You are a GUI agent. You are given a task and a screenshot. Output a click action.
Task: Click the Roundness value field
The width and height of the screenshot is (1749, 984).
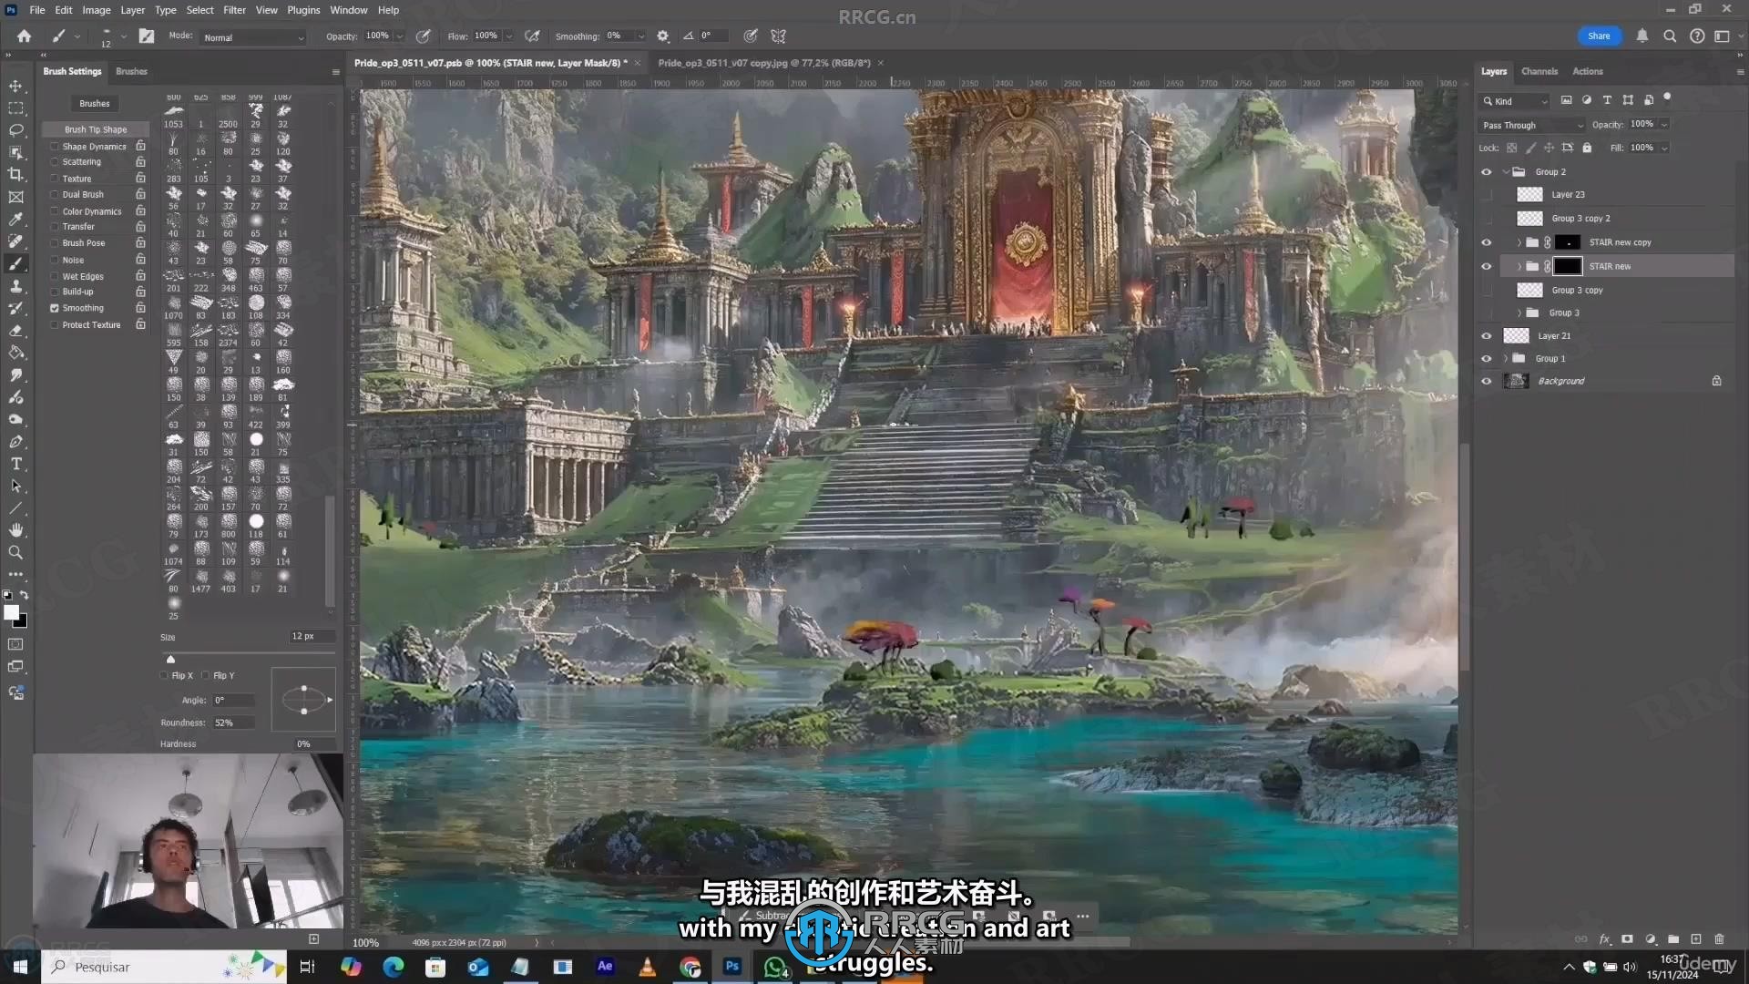[x=233, y=723]
